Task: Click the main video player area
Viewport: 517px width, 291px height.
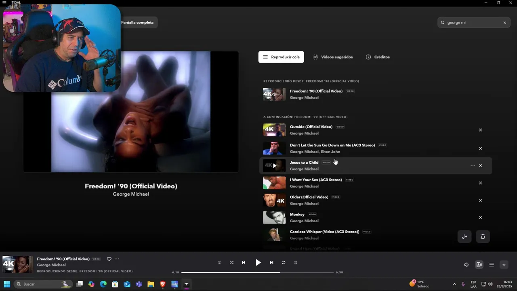Action: (x=131, y=112)
